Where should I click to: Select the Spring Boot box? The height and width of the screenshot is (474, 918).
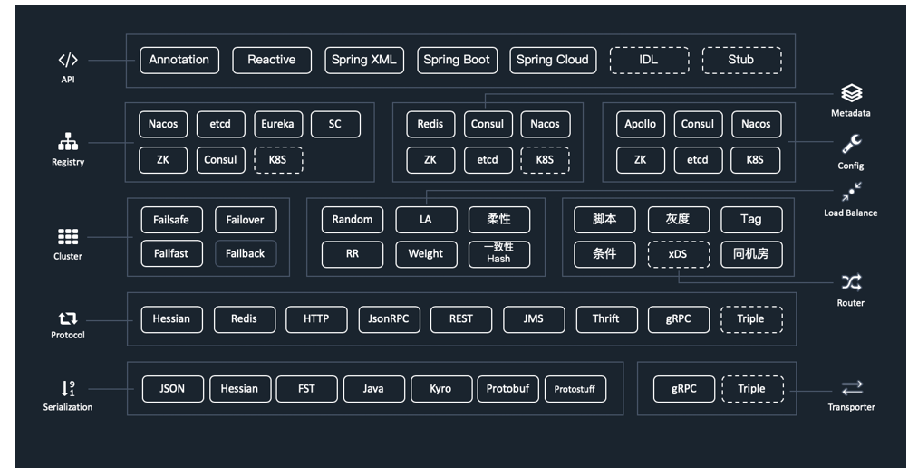click(458, 61)
